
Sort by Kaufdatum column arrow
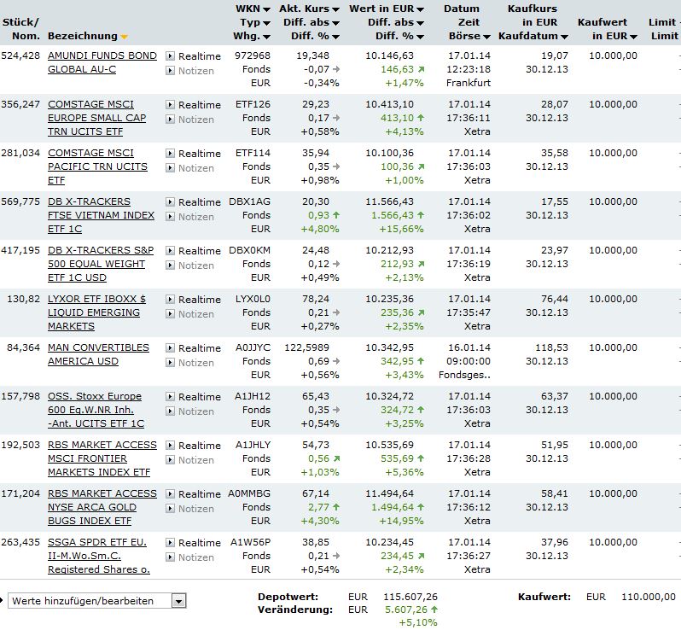[564, 38]
